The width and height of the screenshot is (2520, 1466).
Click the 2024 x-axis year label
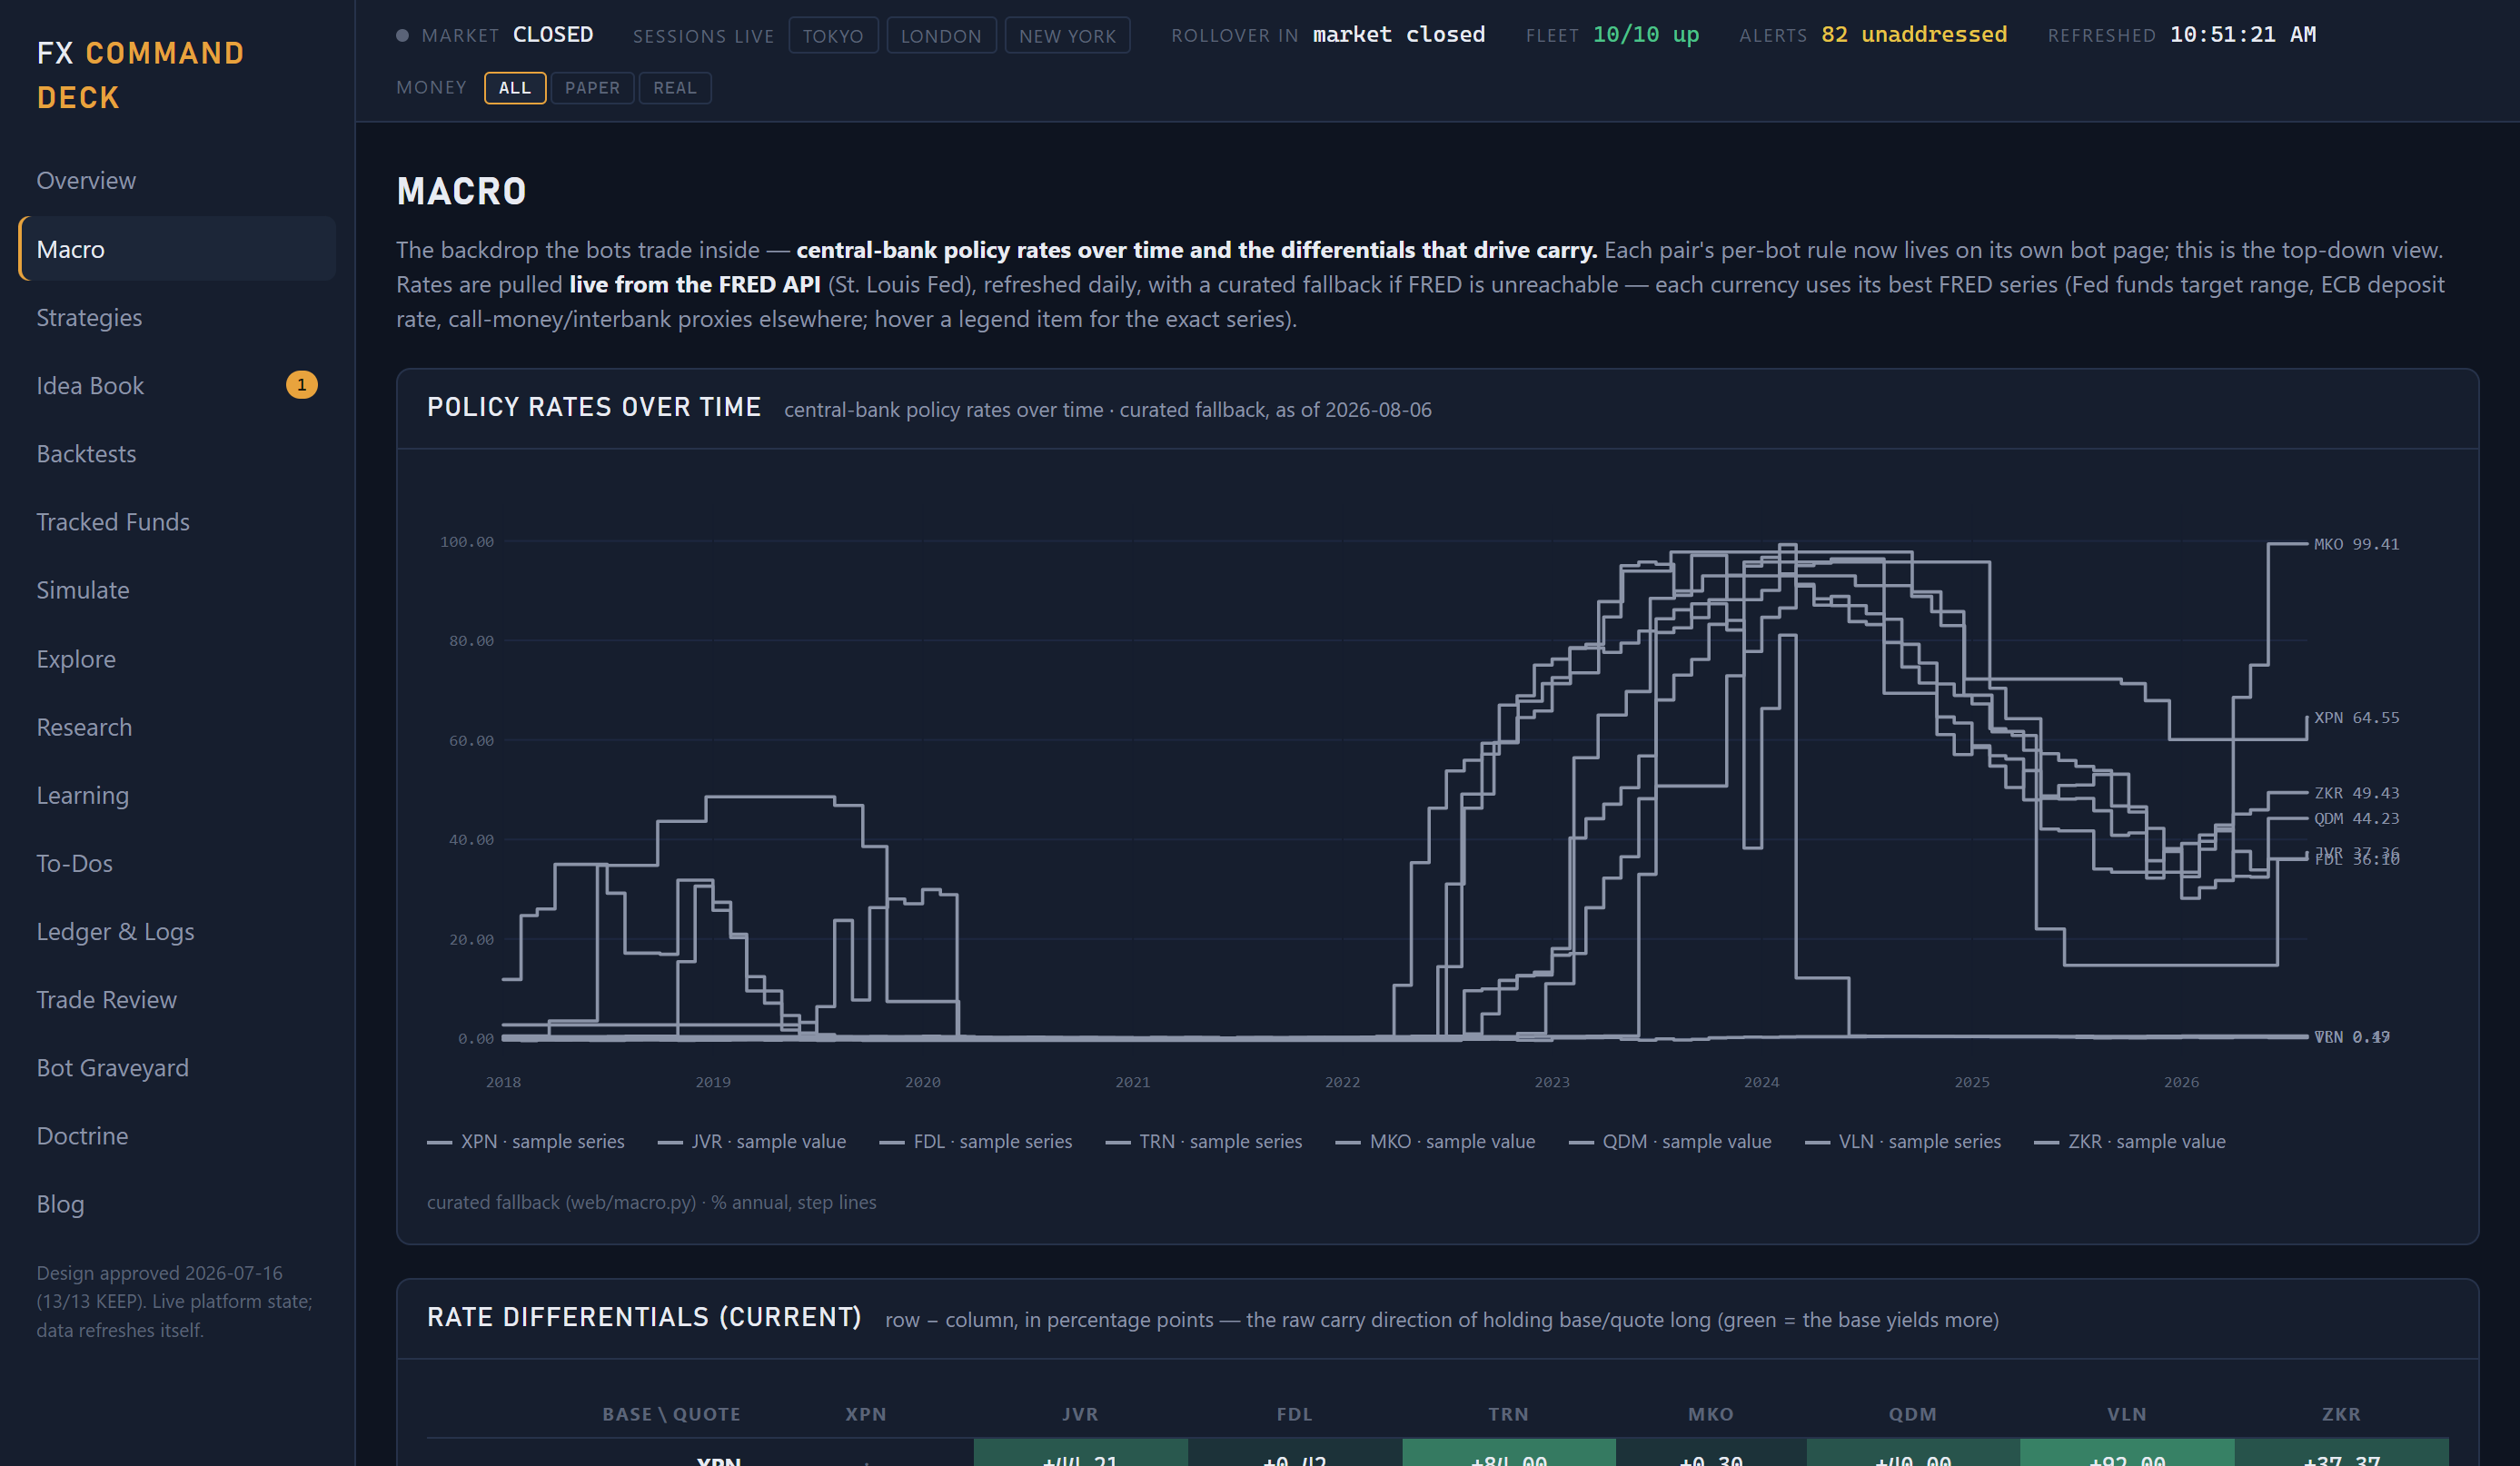pos(1761,1082)
